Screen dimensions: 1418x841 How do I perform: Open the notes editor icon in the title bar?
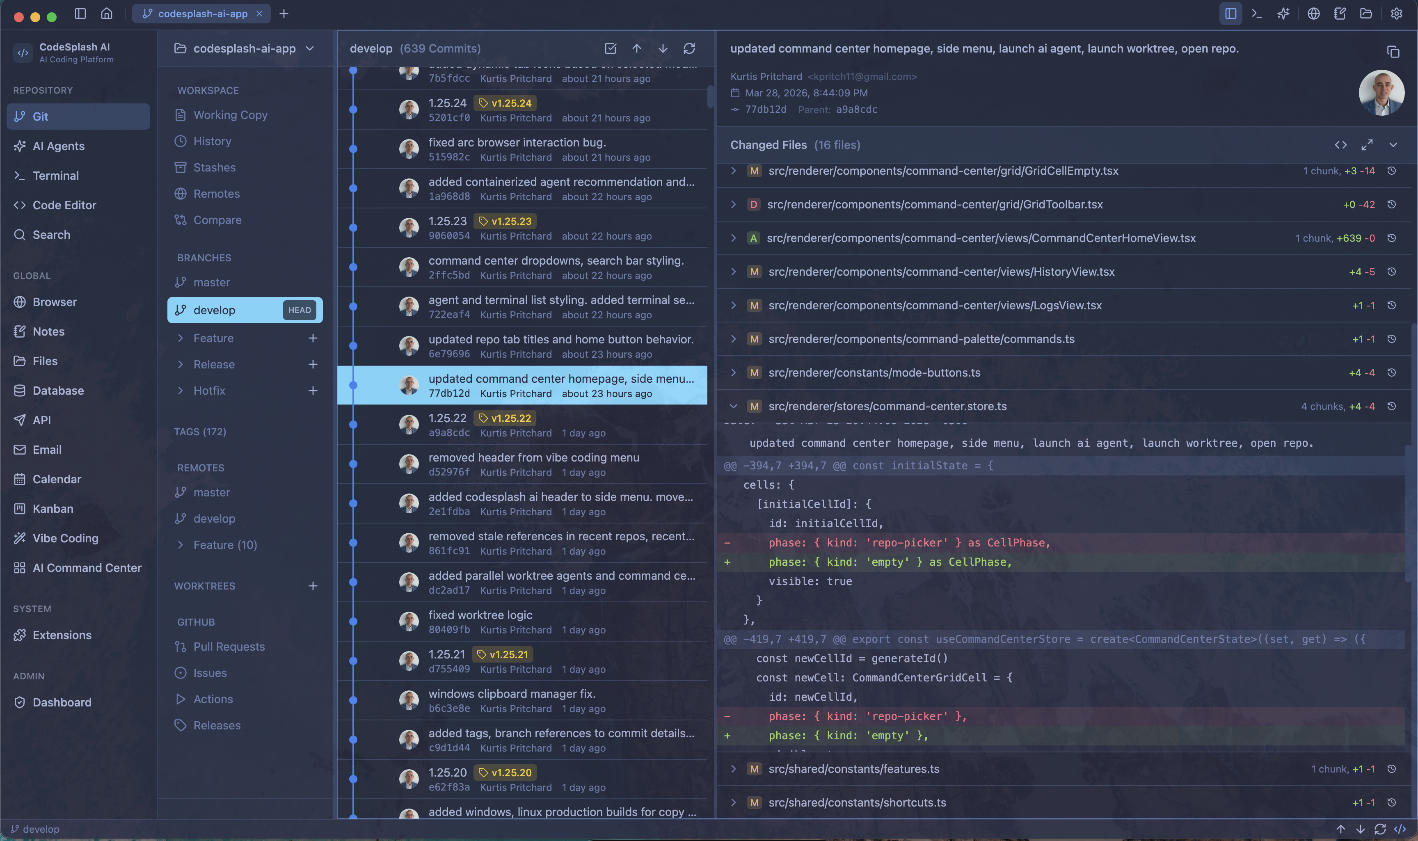(x=1340, y=13)
